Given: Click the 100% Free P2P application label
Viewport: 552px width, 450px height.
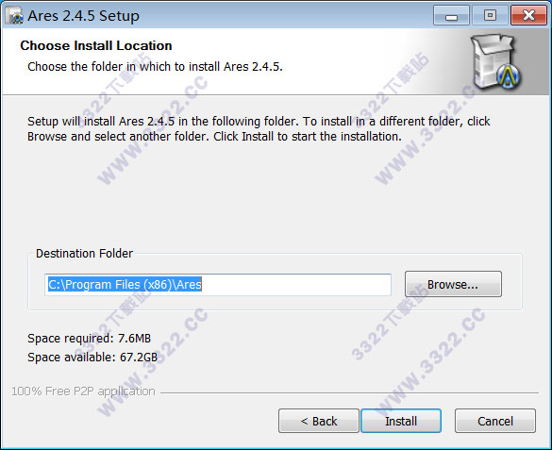Looking at the screenshot, I should pos(83,392).
